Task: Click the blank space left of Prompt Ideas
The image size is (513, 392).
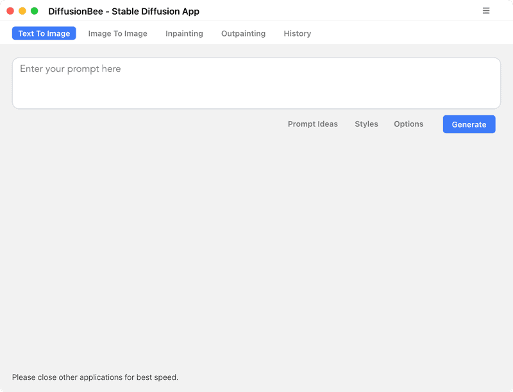Action: (x=147, y=124)
